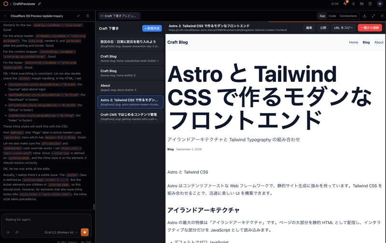This screenshot has width=386, height=243.
Task: Click the share icon in top bar
Action: [x=353, y=4]
